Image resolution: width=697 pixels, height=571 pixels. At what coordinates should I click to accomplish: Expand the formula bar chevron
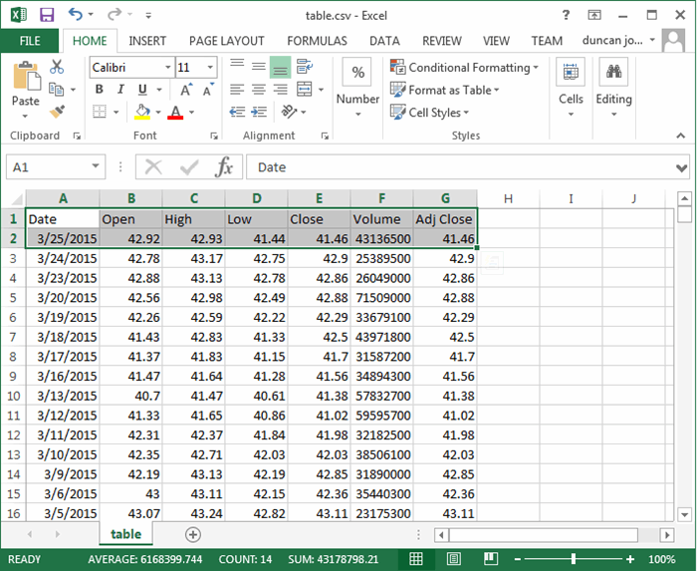point(680,168)
